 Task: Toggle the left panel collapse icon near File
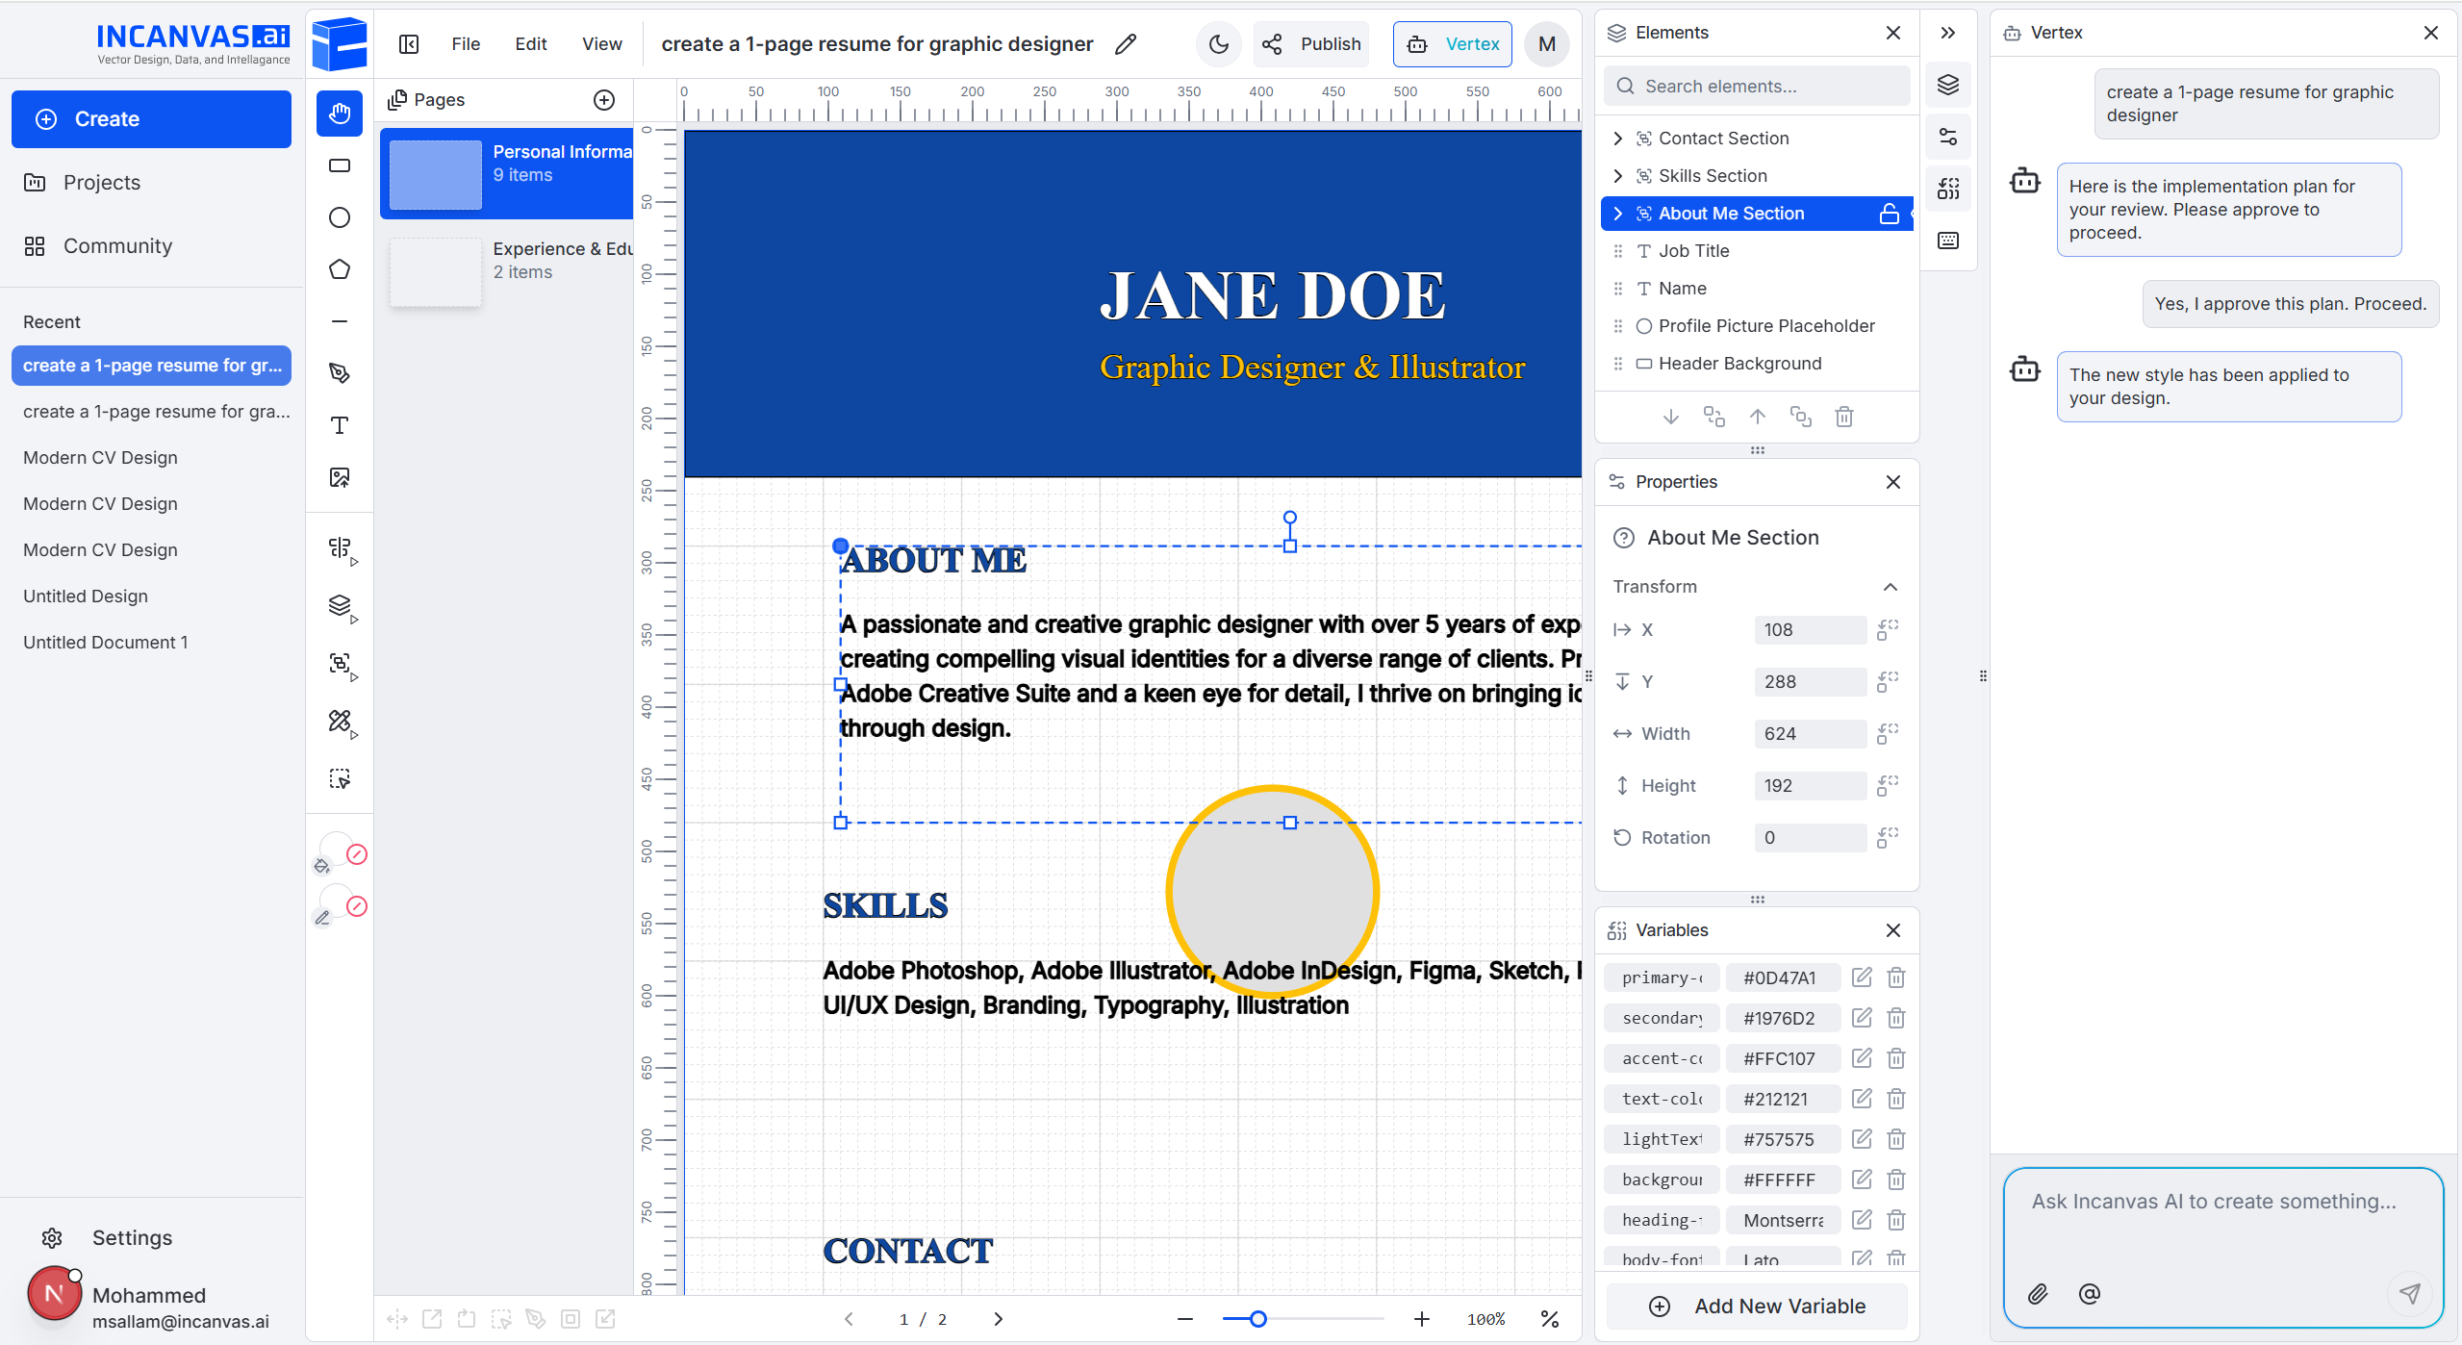coord(408,43)
